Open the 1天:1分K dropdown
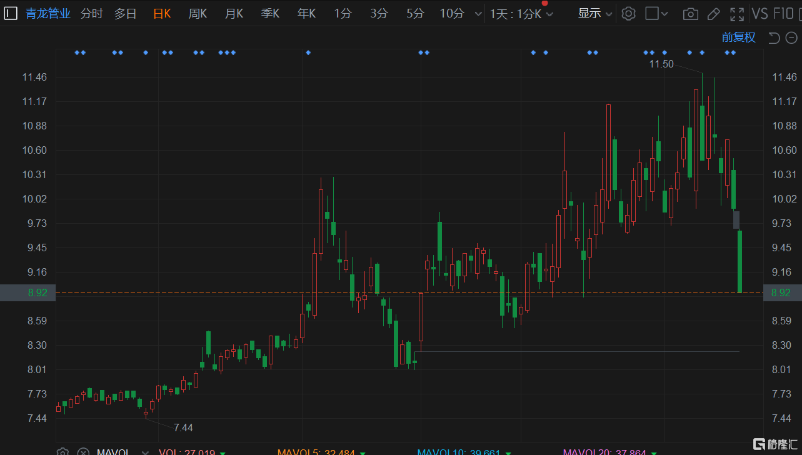The width and height of the screenshot is (802, 455). coord(521,14)
